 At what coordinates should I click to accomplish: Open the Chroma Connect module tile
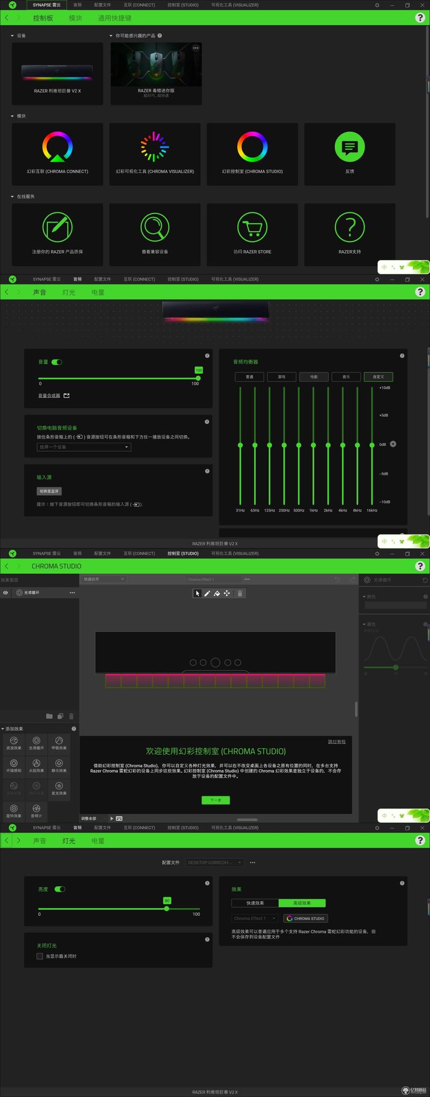click(58, 154)
